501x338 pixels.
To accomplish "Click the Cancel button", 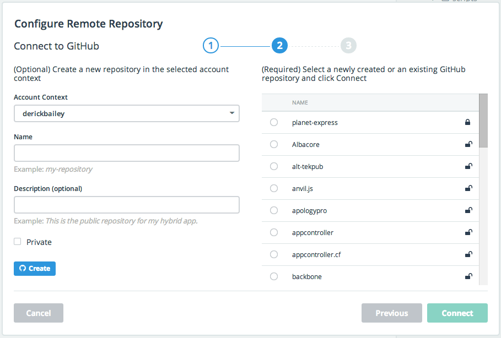I will point(39,313).
